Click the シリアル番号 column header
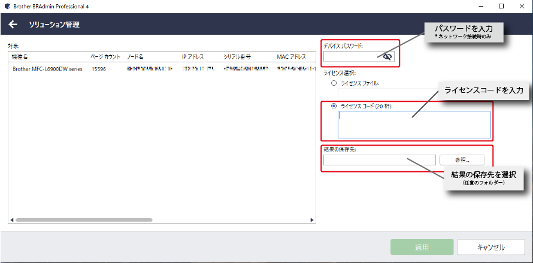The image size is (533, 263). point(237,57)
